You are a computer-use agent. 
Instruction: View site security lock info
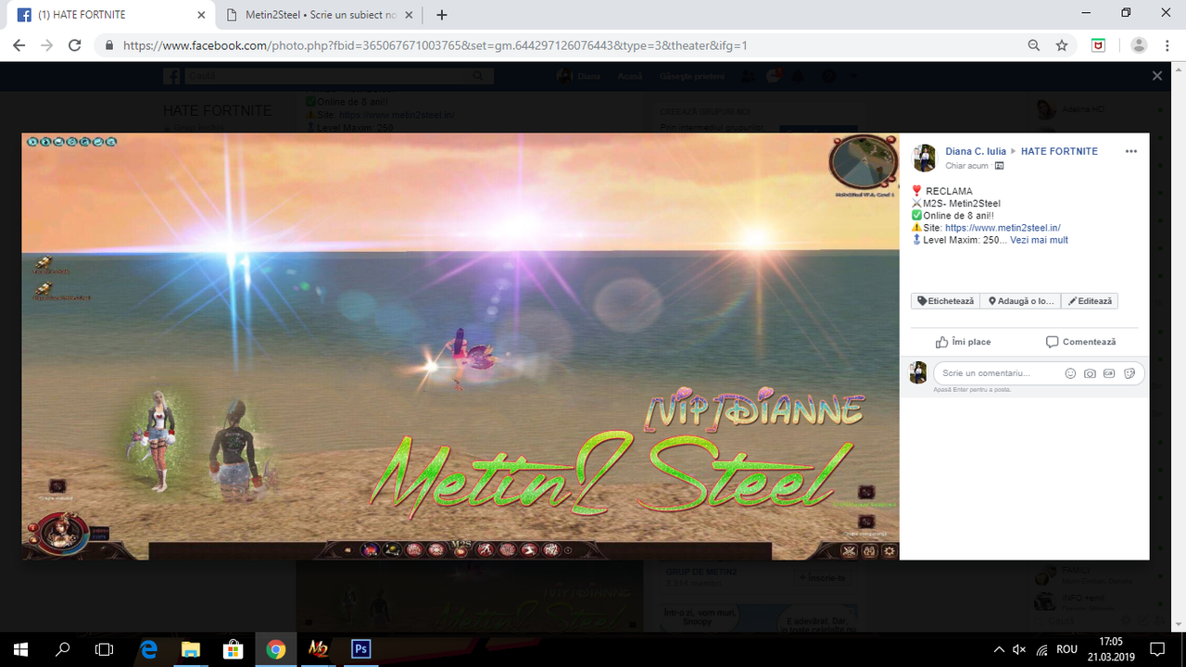tap(109, 45)
